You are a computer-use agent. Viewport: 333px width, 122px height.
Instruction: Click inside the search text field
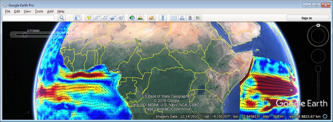(x=28, y=18)
